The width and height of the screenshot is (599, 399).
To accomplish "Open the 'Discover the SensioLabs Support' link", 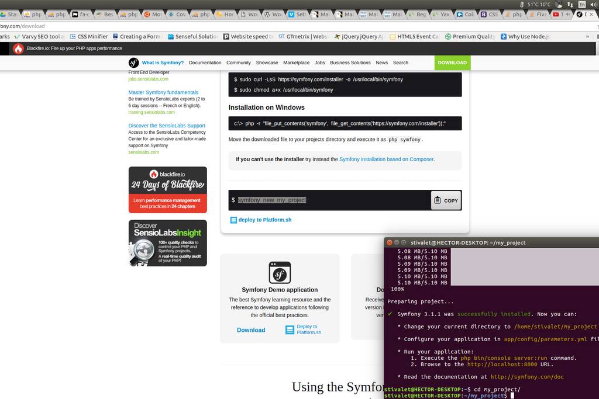I will coord(167,126).
